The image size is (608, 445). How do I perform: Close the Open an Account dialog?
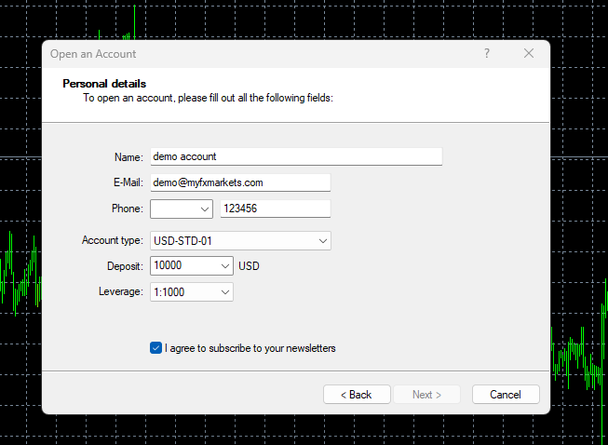pyautogui.click(x=529, y=54)
